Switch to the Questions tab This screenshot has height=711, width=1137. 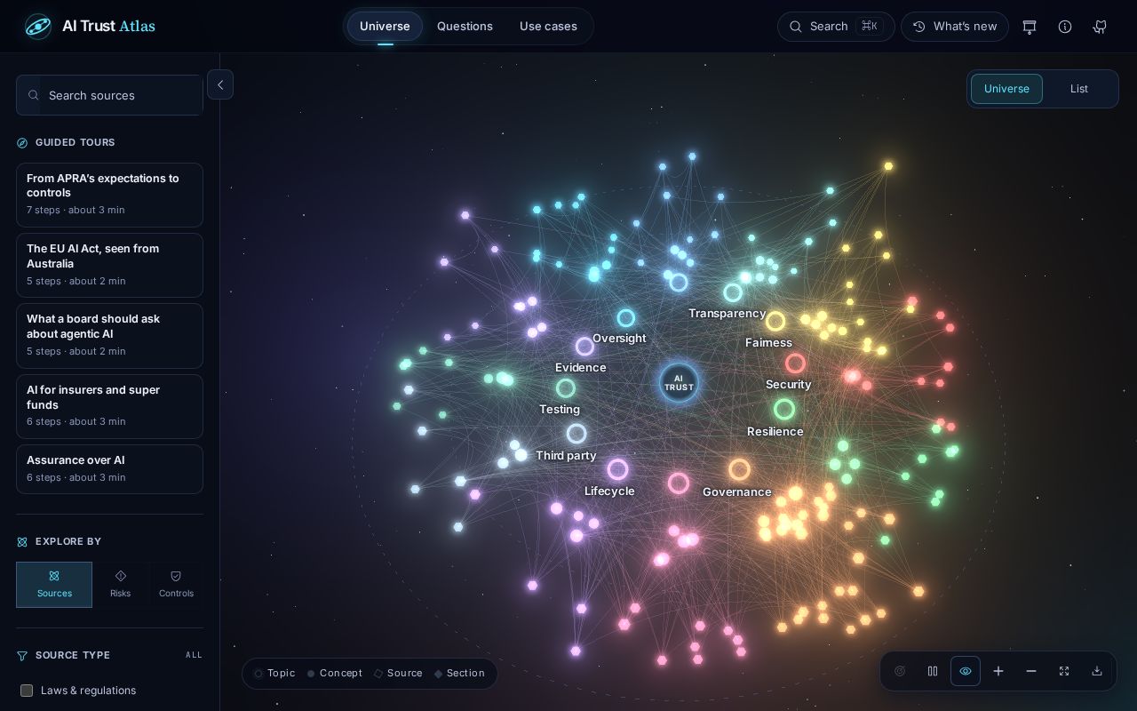[465, 26]
